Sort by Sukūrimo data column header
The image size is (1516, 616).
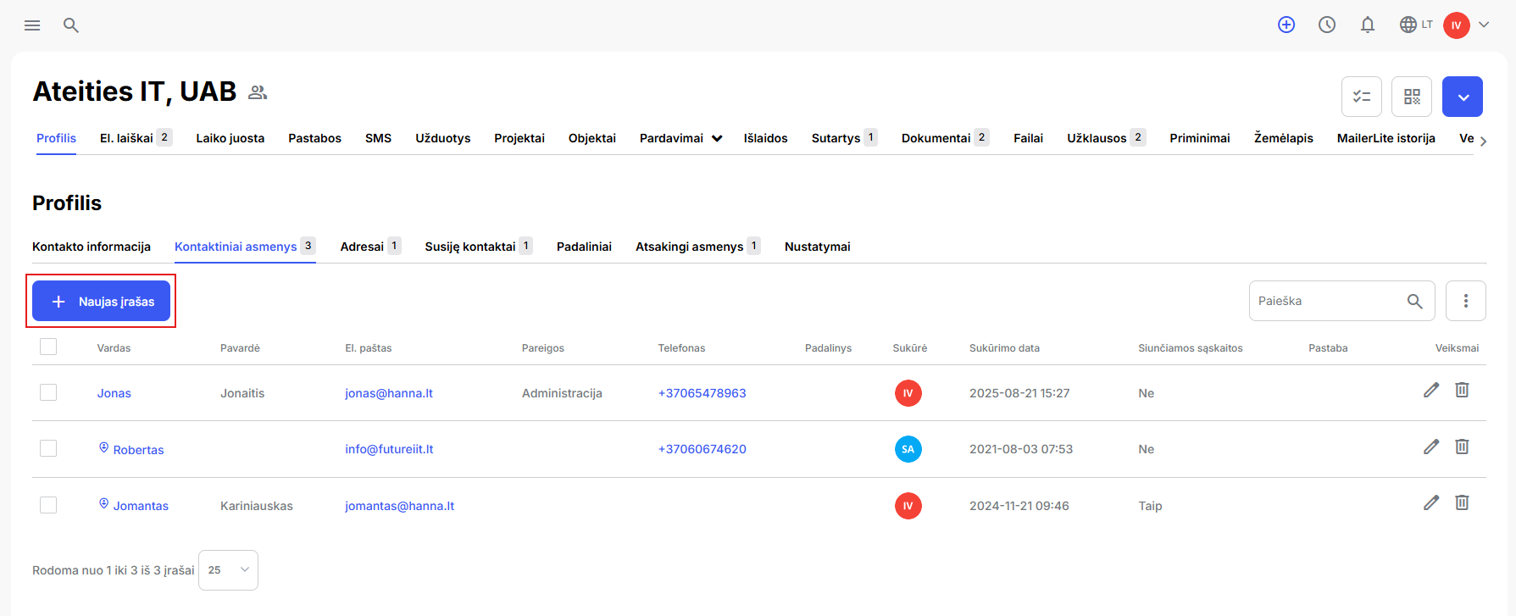(1004, 348)
